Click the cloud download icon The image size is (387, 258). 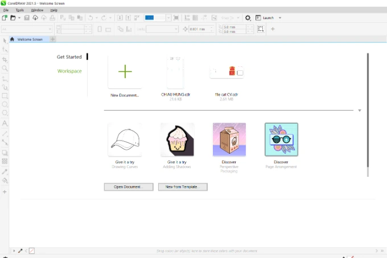point(35,18)
